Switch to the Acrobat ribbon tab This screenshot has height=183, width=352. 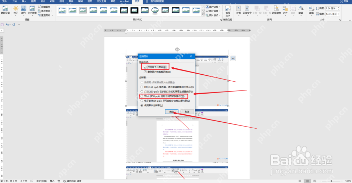pyautogui.click(x=124, y=1)
